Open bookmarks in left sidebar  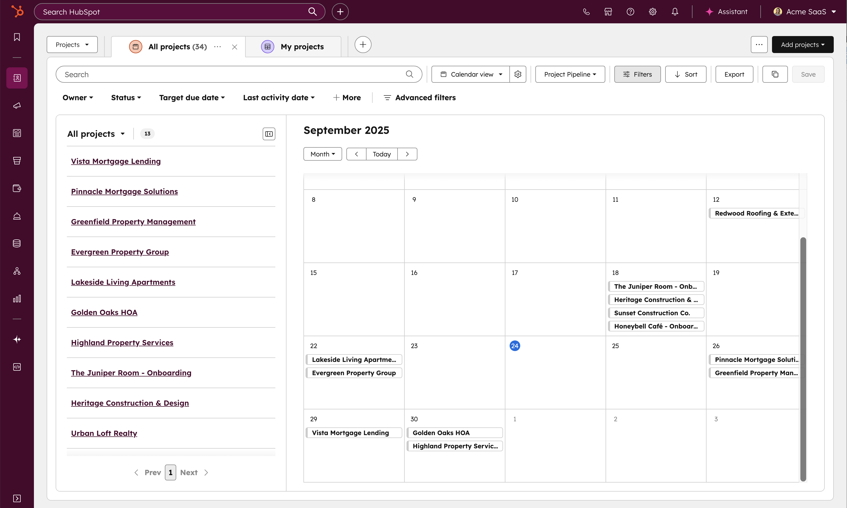[17, 37]
